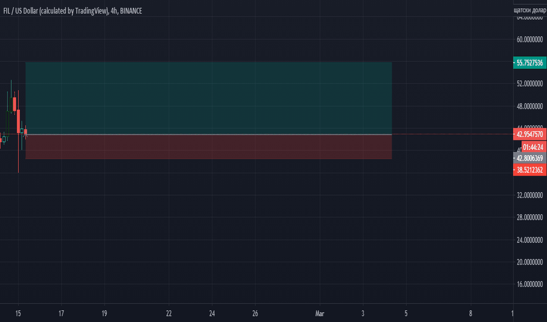Click the FIL / US Dollar chart title
Screen dimensions: 547x322
73,11
